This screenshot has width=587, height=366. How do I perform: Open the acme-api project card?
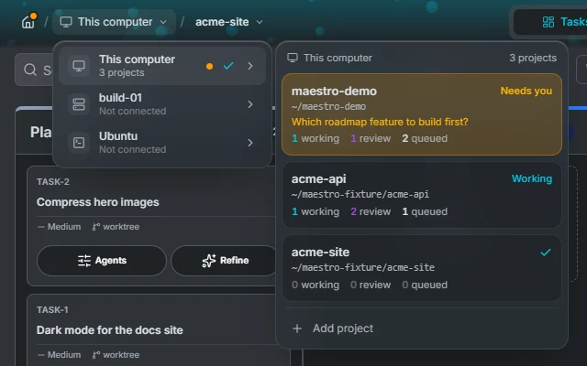(x=422, y=195)
